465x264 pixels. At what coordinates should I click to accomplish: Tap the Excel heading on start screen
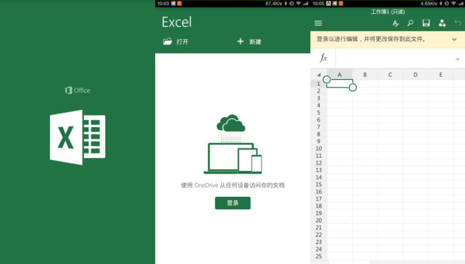tap(177, 22)
